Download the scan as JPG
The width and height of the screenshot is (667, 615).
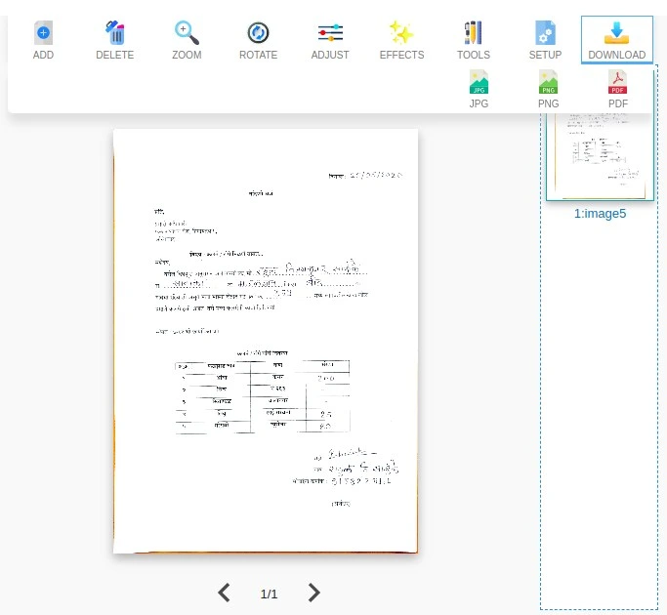[x=479, y=89]
